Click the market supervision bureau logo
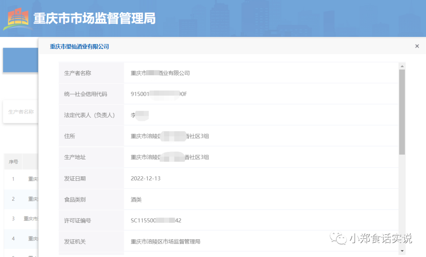Image resolution: width=426 pixels, height=257 pixels. tap(17, 18)
